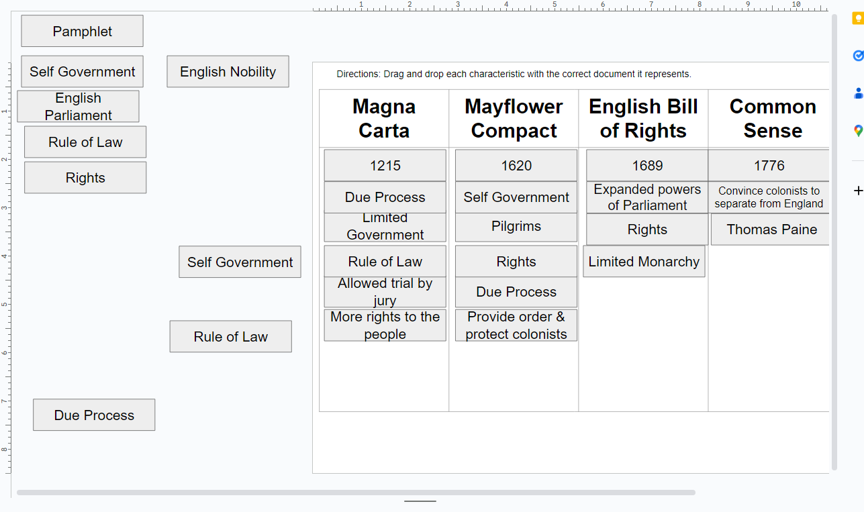Select More rights to the people box
Image resolution: width=864 pixels, height=512 pixels.
click(385, 325)
